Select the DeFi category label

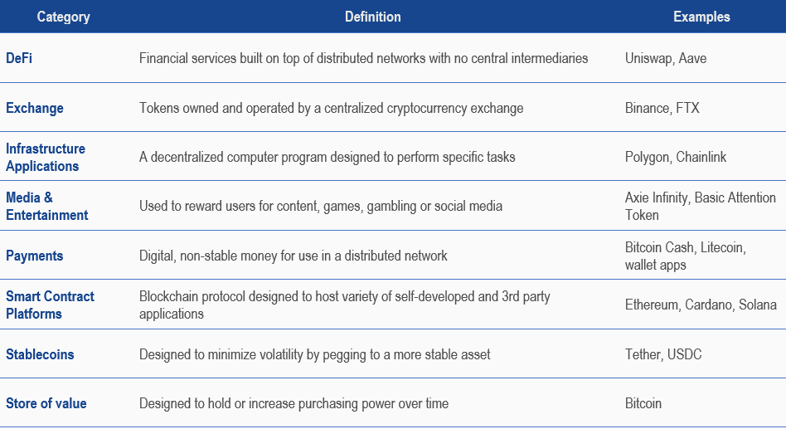click(x=21, y=59)
